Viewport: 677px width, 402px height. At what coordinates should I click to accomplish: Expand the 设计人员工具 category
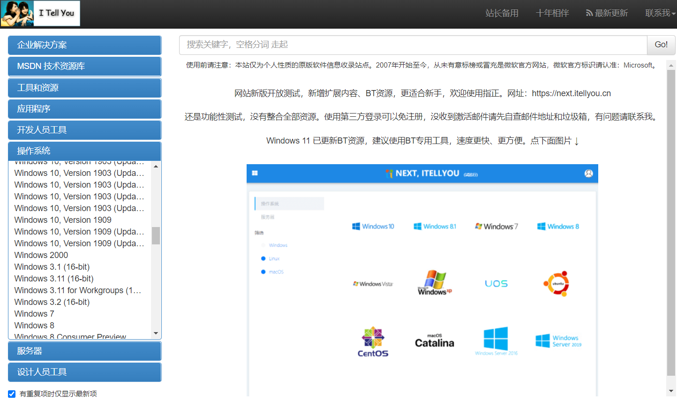[85, 372]
